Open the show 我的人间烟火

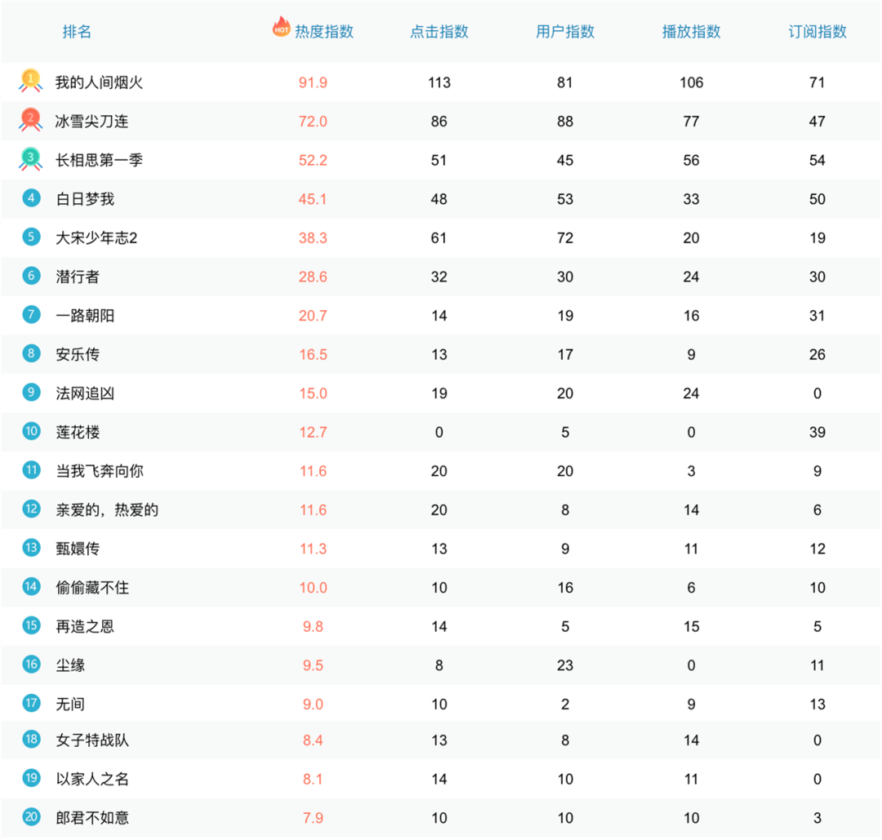pos(99,82)
